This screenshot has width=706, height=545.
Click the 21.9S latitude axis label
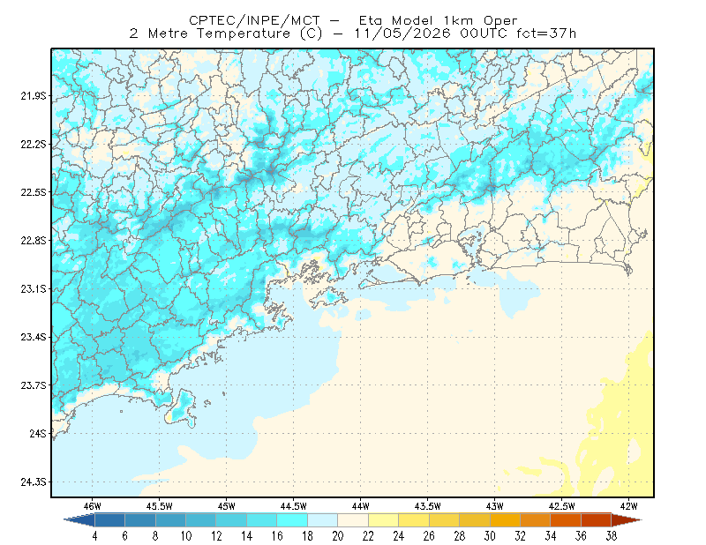pos(34,96)
